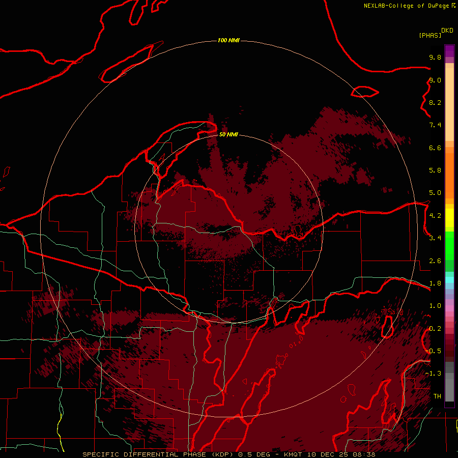Click the 50 NMI range ring label
Screen dimensions: 458x458
228,134
